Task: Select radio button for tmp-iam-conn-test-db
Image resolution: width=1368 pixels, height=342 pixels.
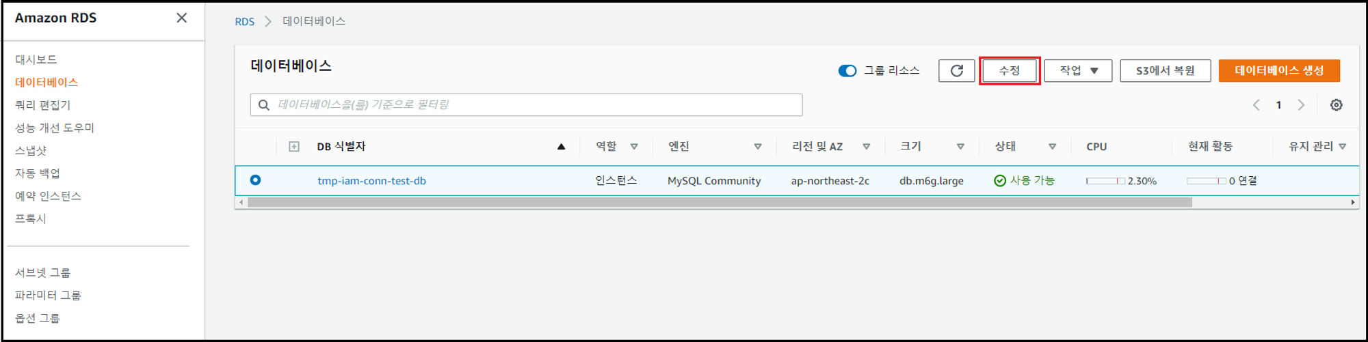Action: [255, 180]
